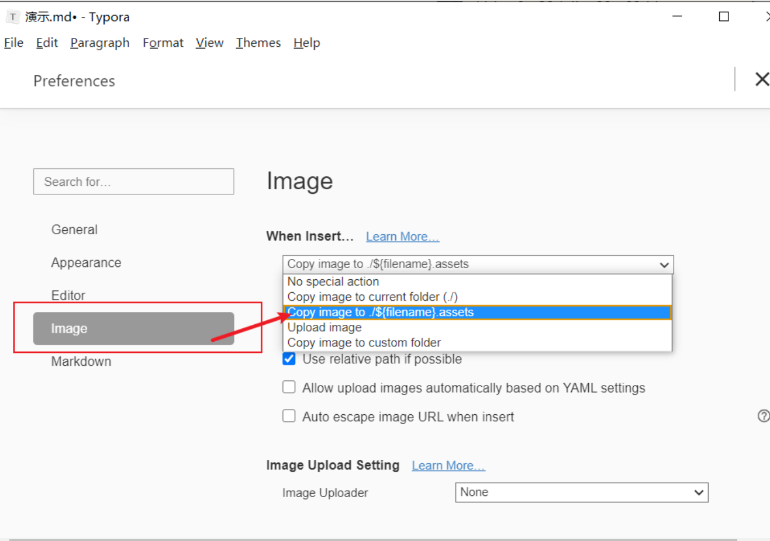Open the Themes menu
Viewport: 770px width, 541px height.
click(x=258, y=43)
